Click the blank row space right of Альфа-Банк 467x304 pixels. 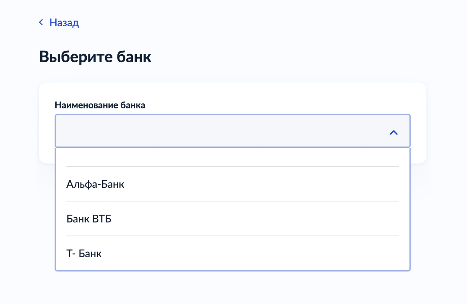coord(261,184)
